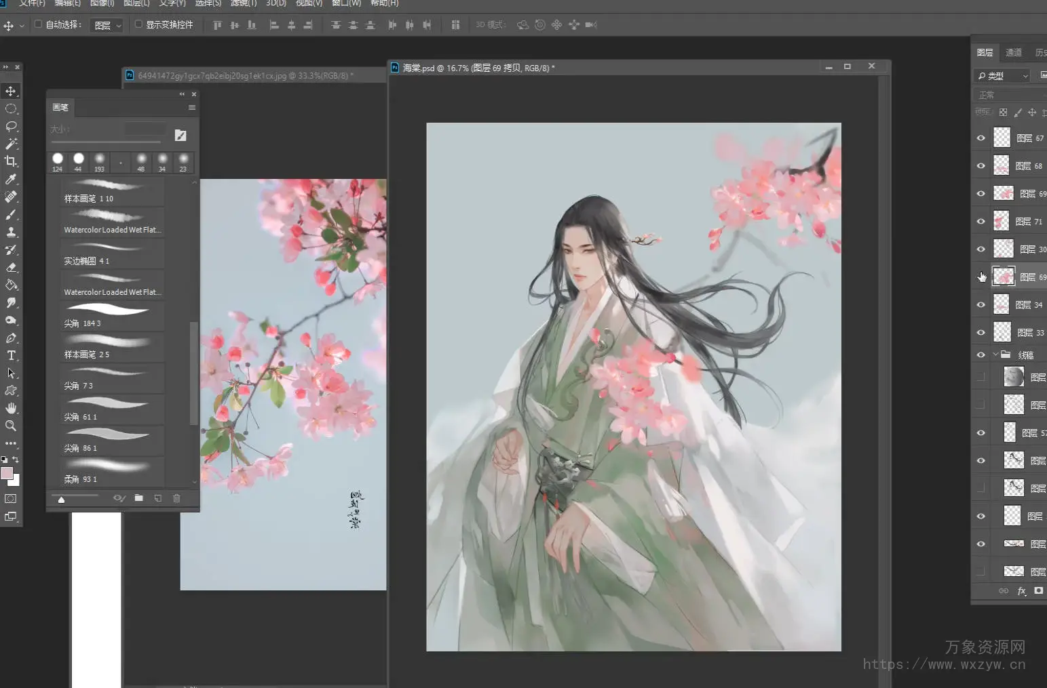Select the 图层 71 layer thumbnail
Screen dimensions: 1047x688
pyautogui.click(x=1002, y=221)
